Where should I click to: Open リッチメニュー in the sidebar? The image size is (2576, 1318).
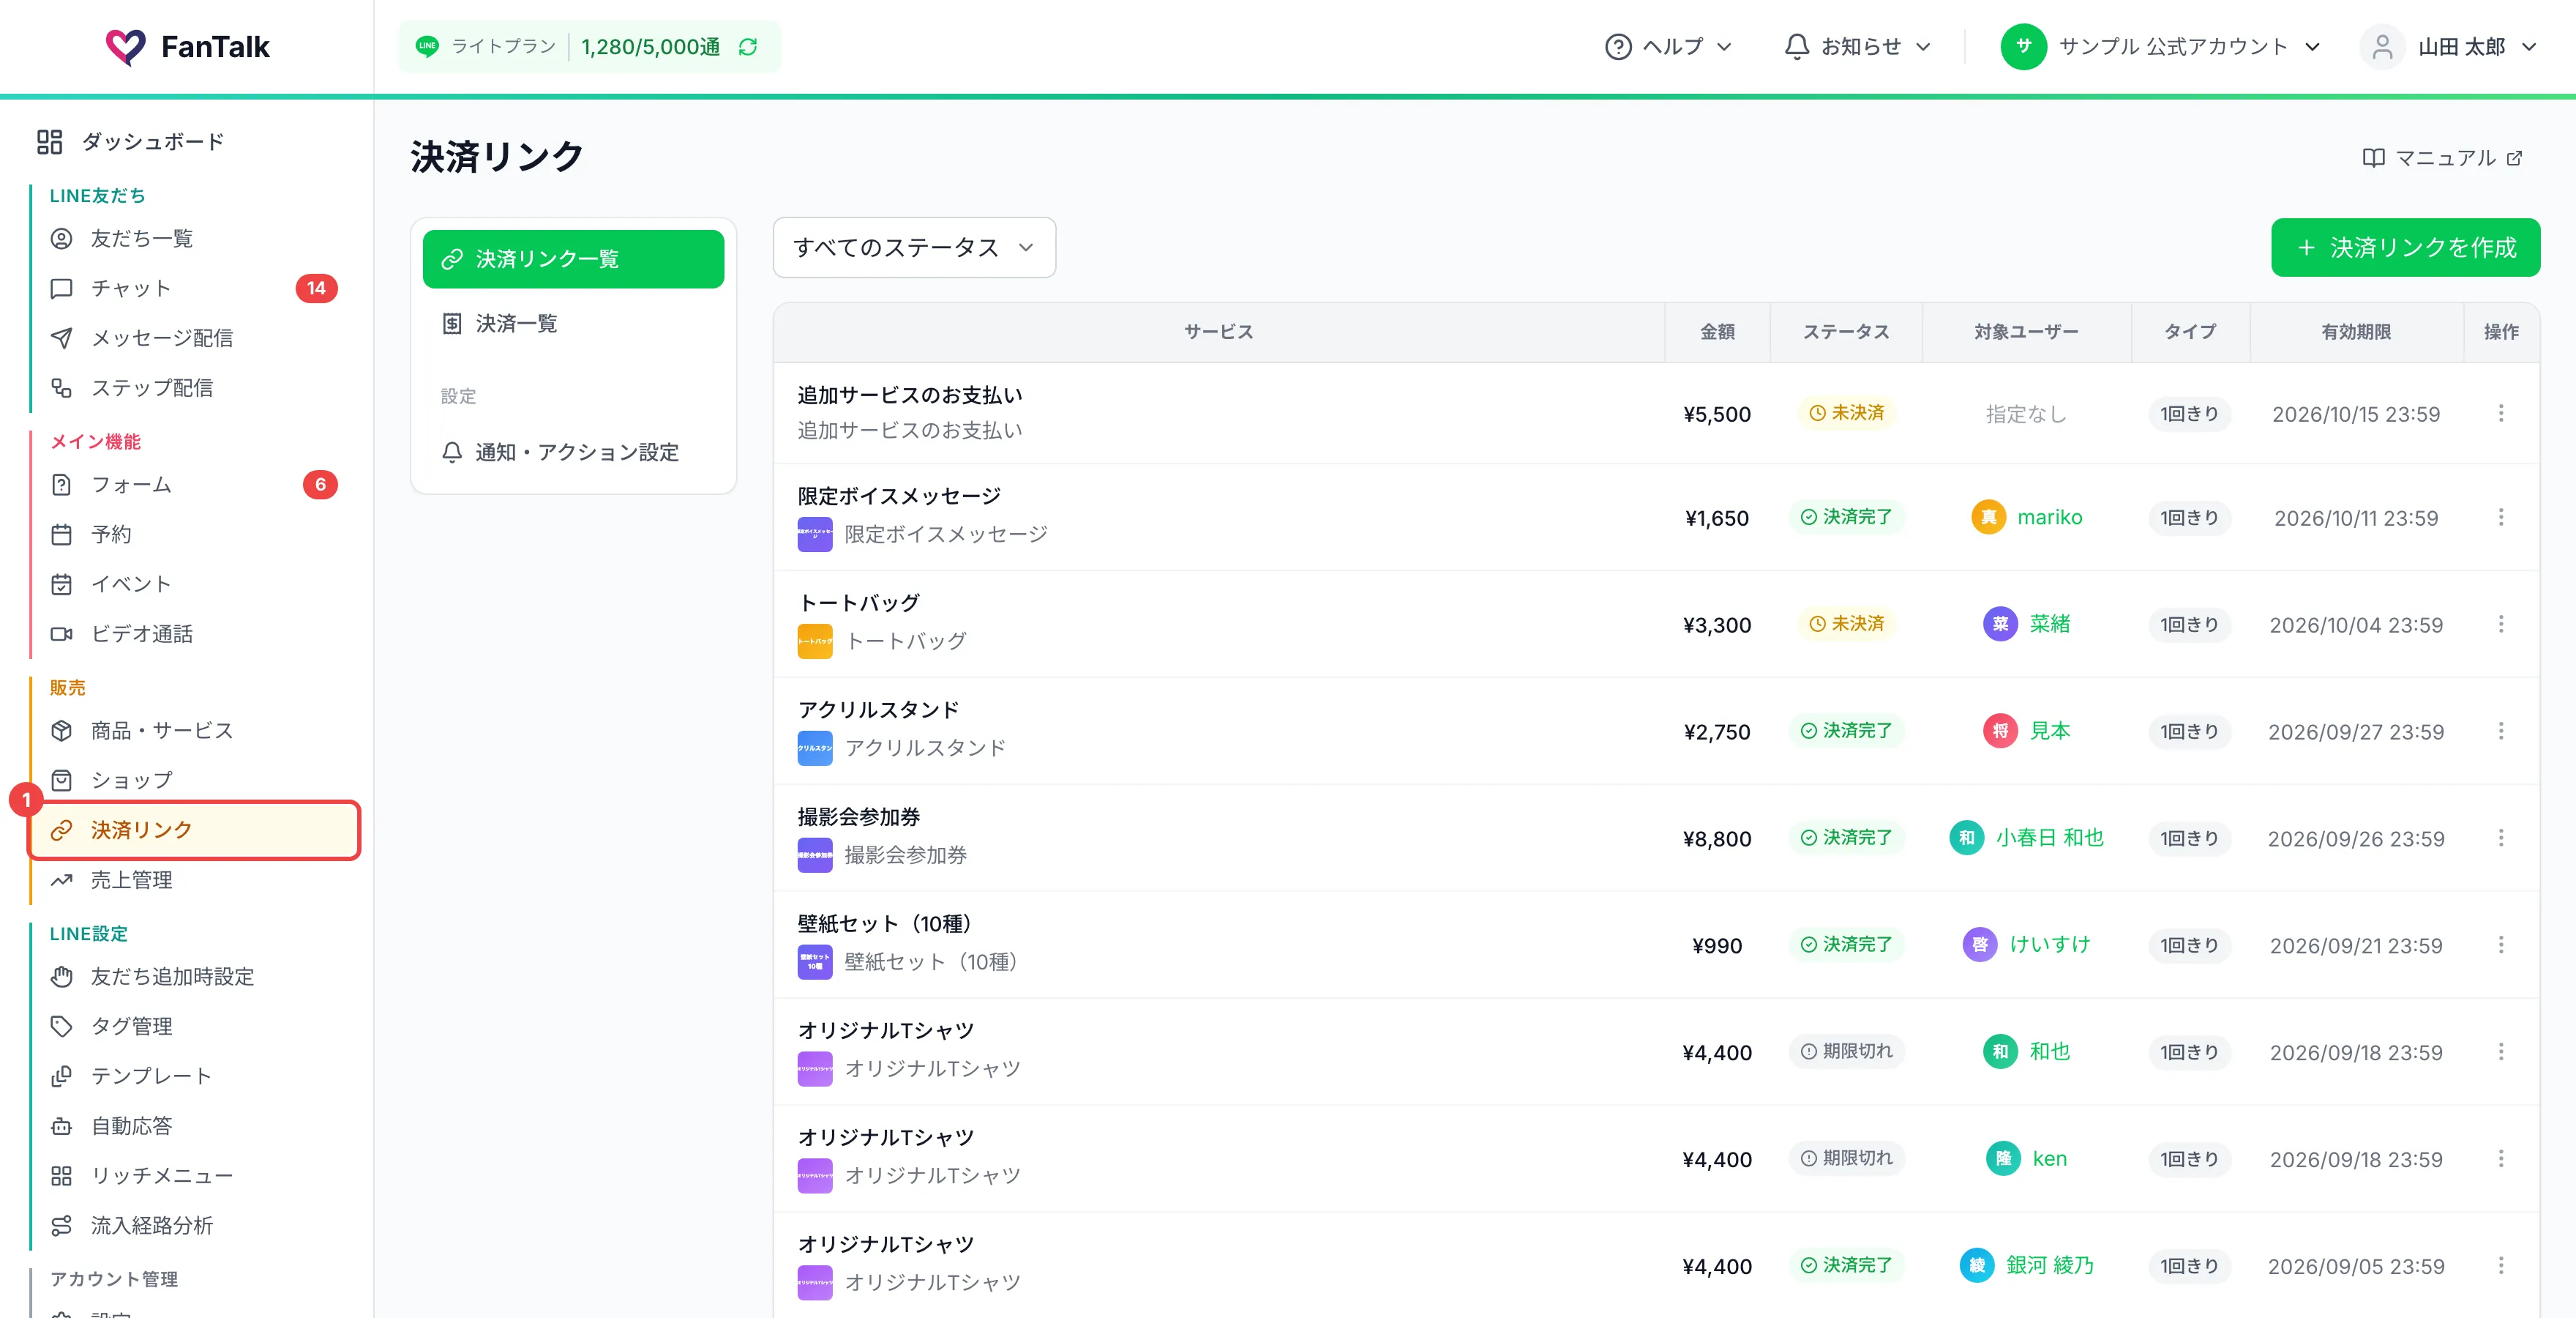pyautogui.click(x=195, y=1176)
